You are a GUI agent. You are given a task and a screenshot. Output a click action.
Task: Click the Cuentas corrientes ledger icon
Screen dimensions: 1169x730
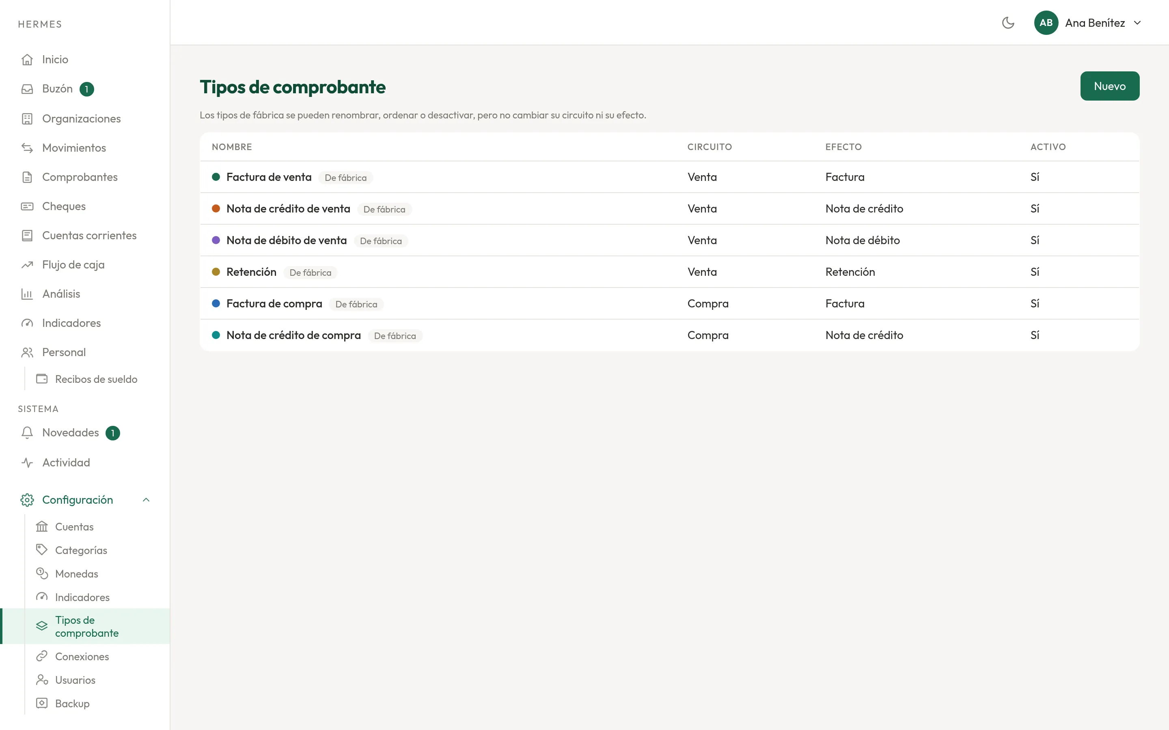click(27, 236)
